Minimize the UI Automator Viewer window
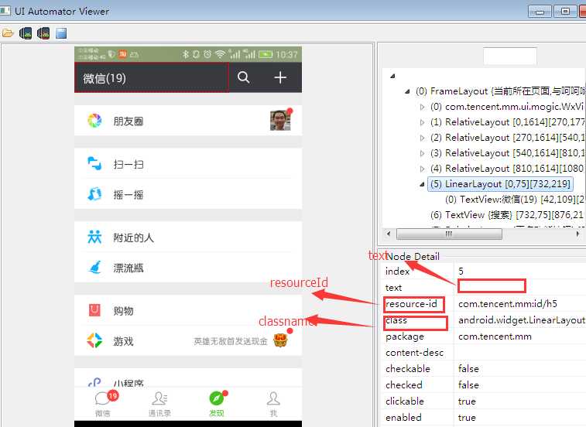The image size is (586, 427). [x=540, y=12]
